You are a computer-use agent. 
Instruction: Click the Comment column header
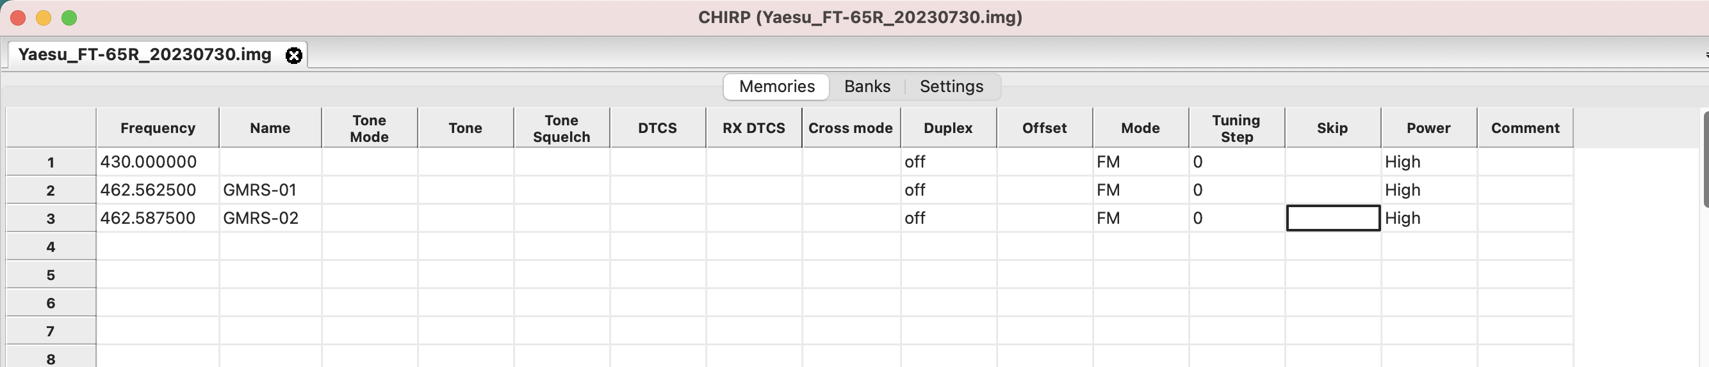(x=1525, y=128)
